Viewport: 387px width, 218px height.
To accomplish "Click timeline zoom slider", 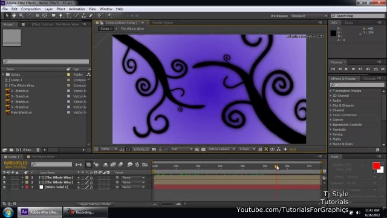I will coord(166,204).
